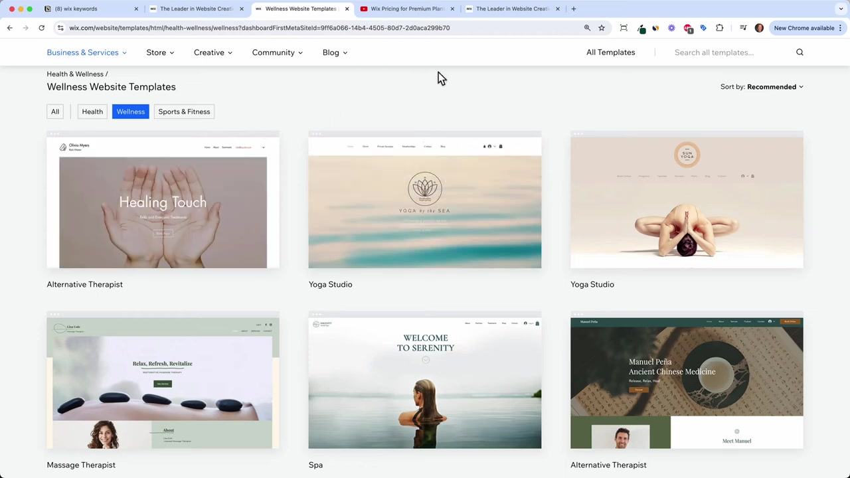This screenshot has width=850, height=478.
Task: Open the Extensions puzzle piece menu
Action: click(719, 28)
